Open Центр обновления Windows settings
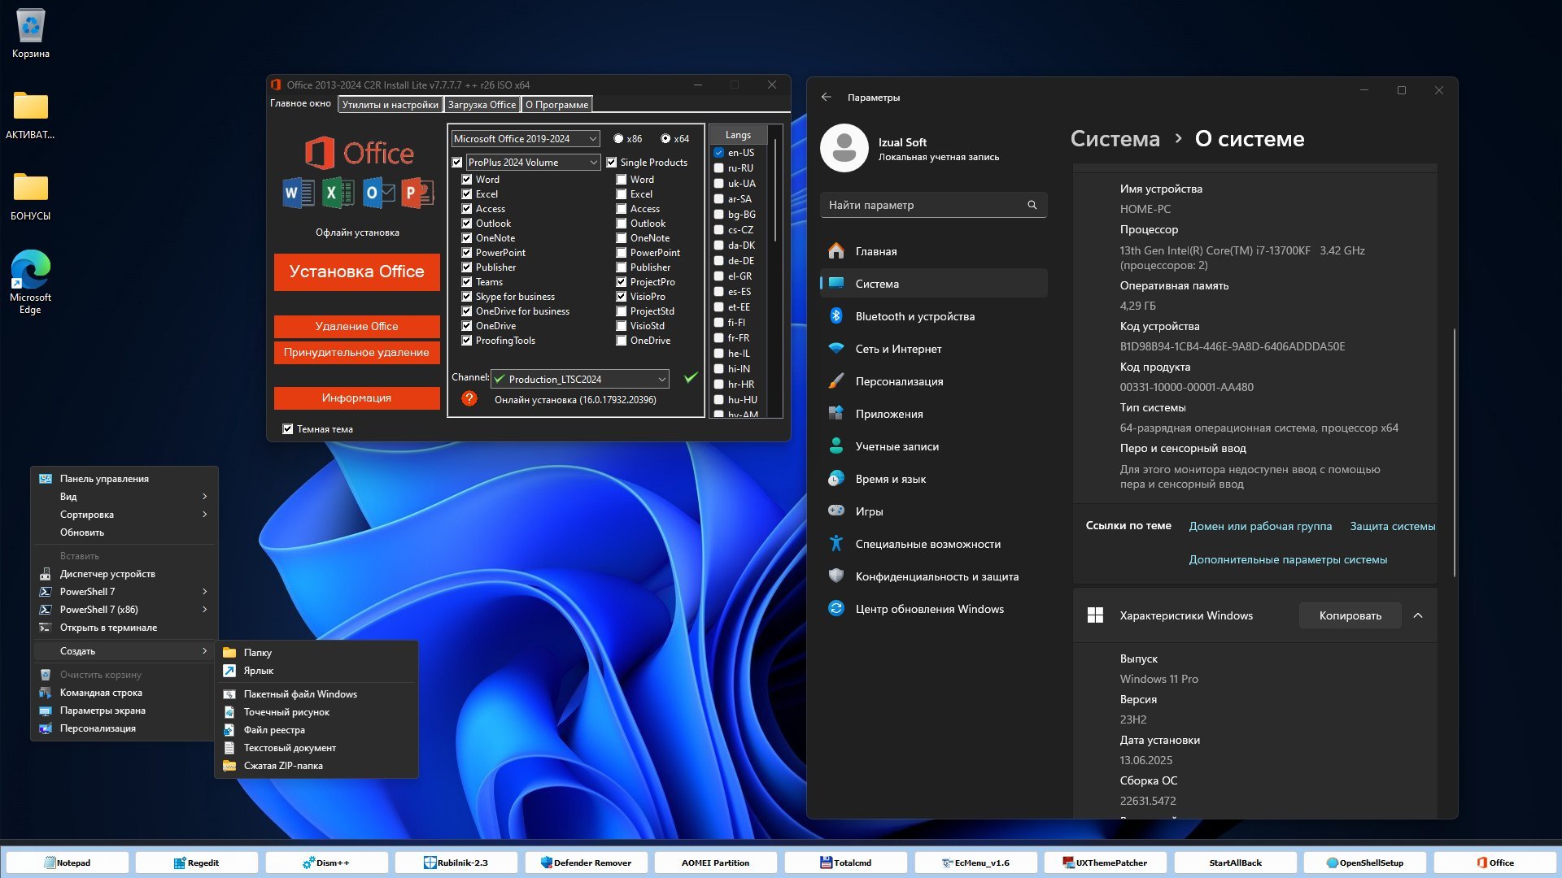This screenshot has width=1562, height=878. click(x=933, y=609)
